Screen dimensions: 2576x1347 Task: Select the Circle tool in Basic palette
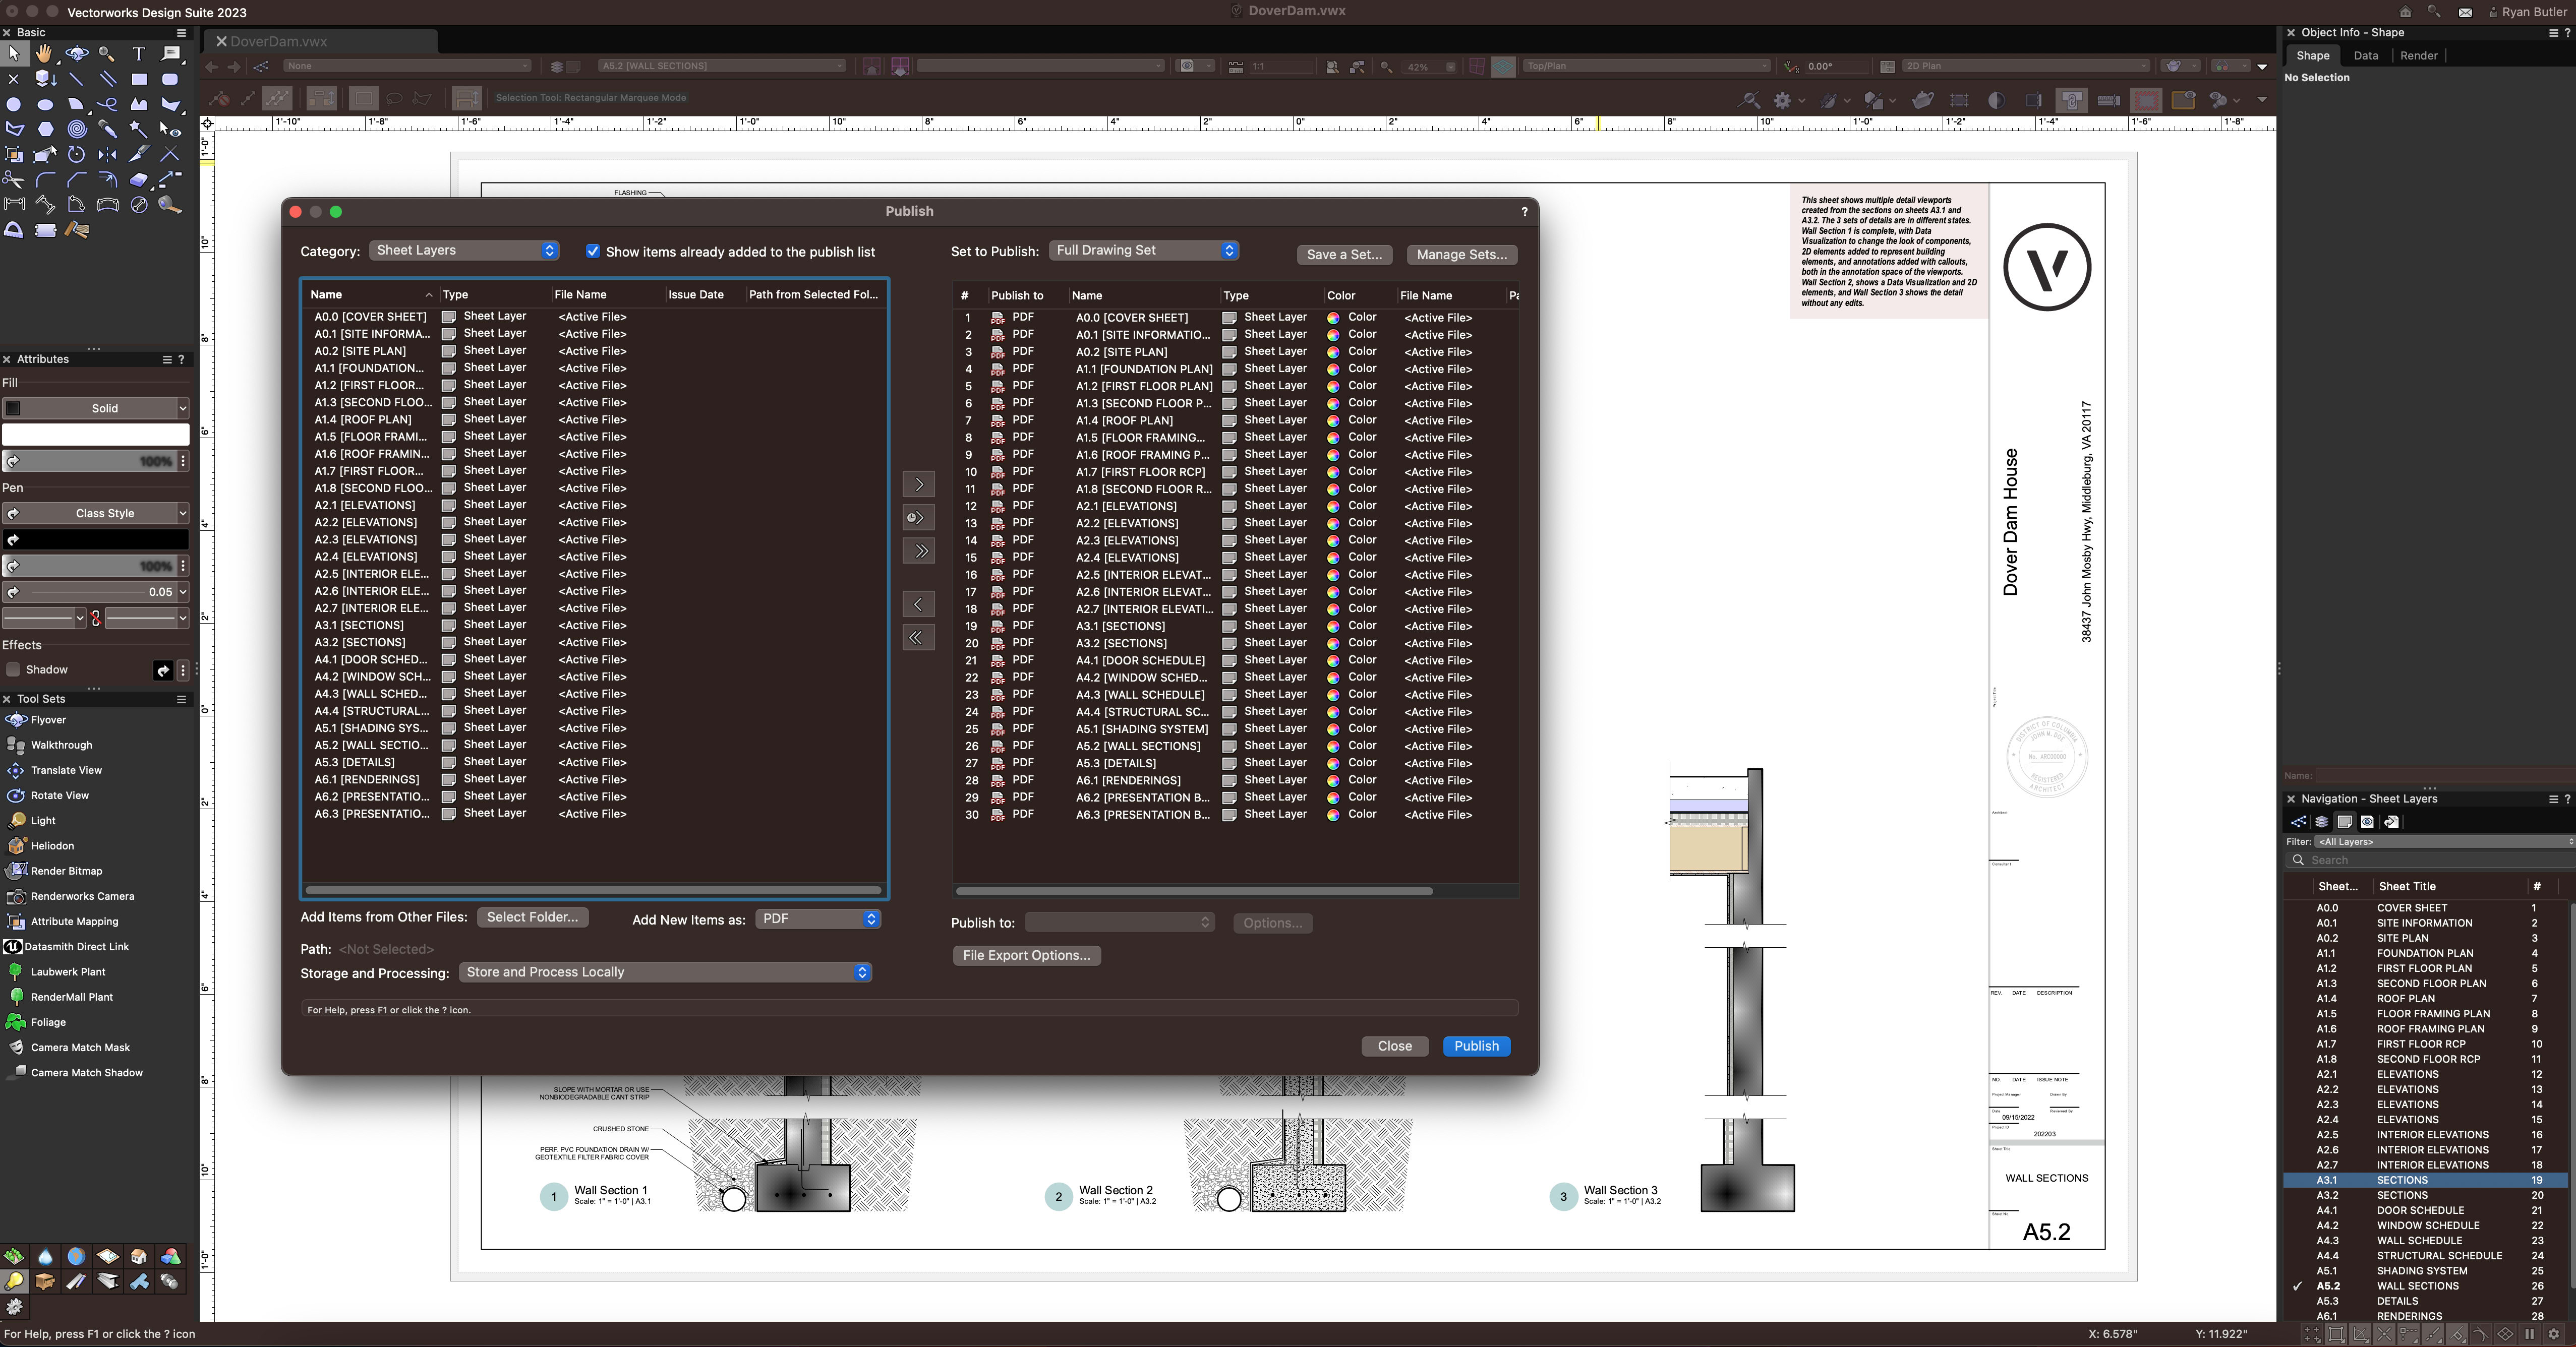point(14,104)
